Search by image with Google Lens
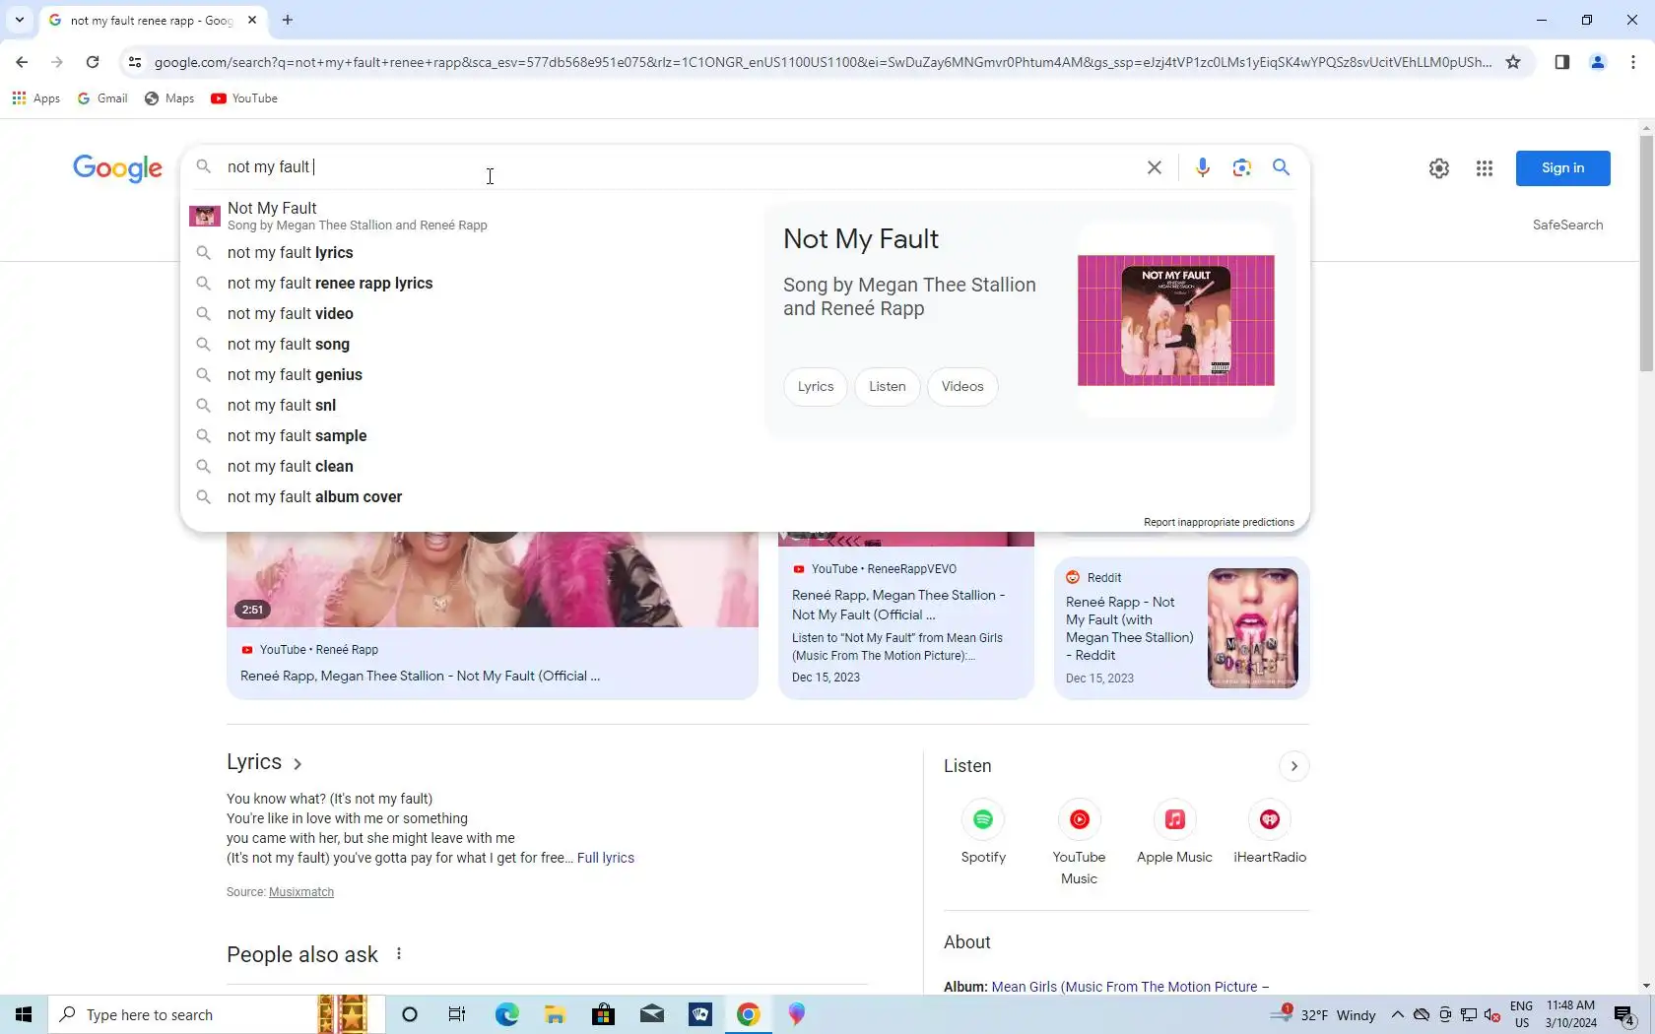This screenshot has height=1034, width=1655. (1241, 167)
